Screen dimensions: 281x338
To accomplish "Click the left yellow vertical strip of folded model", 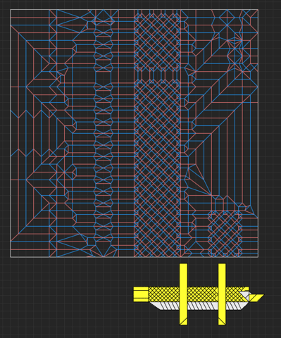I will click(183, 294).
